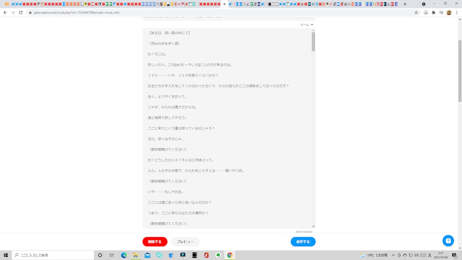Click the taskbar search box
Screen dimensions: 462x260
click(53, 255)
